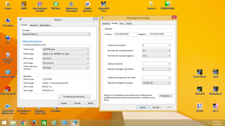Select the Moneda tab
Screen dimensions: 225x126
point(115,23)
